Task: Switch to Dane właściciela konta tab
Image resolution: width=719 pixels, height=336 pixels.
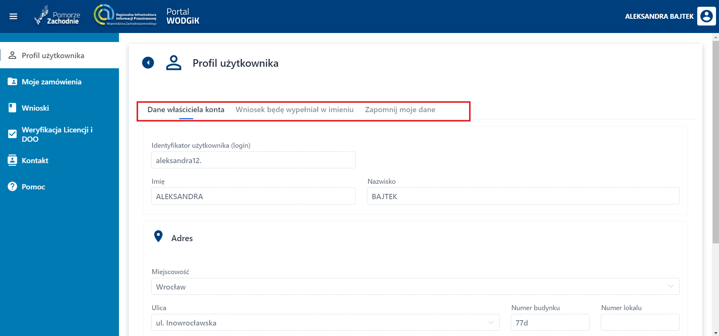Action: [x=186, y=110]
